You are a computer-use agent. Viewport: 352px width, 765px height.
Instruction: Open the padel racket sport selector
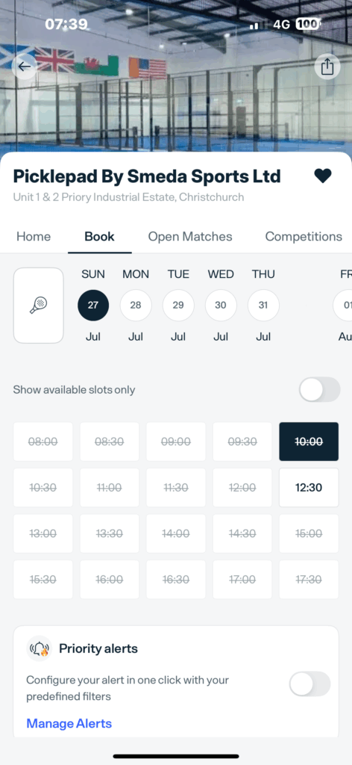[x=39, y=306]
